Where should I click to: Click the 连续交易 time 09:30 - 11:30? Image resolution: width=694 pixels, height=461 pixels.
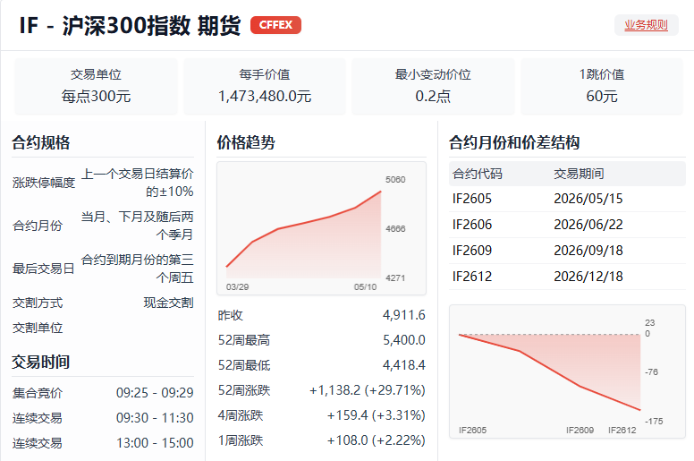coord(155,418)
